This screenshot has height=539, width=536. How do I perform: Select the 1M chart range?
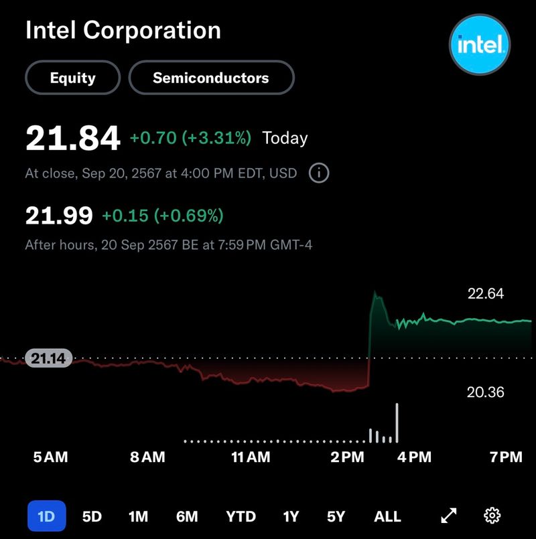pos(139,516)
